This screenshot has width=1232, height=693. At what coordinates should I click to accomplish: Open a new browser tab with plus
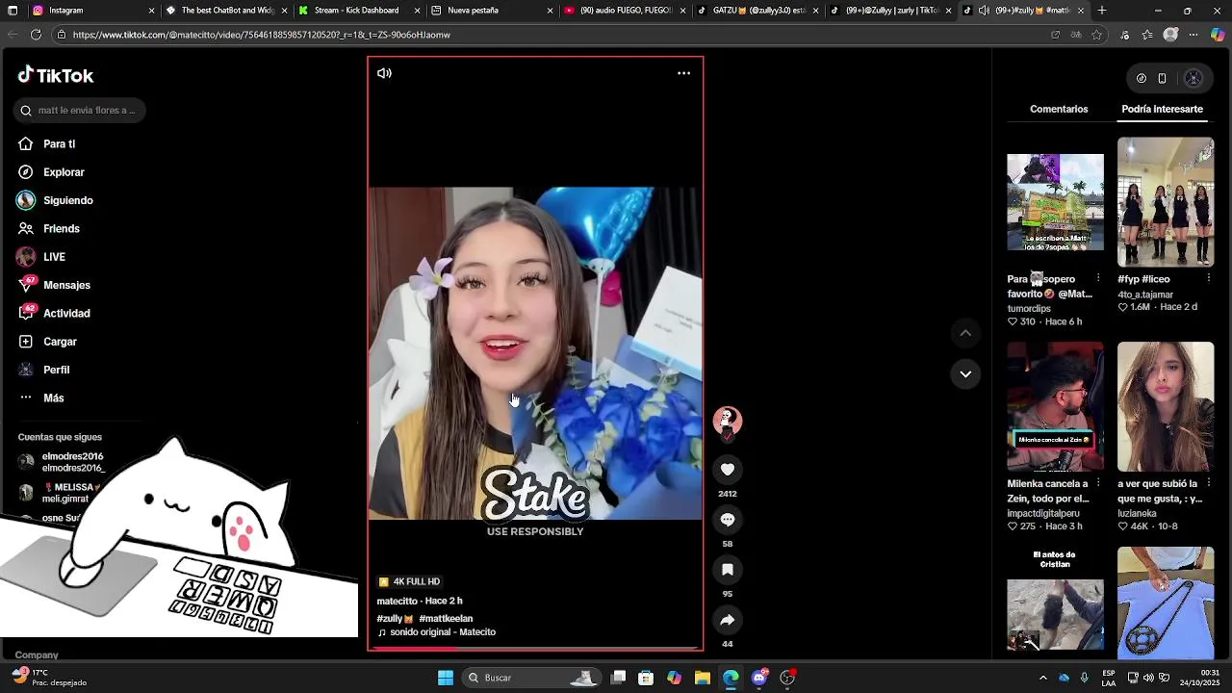[1102, 11]
